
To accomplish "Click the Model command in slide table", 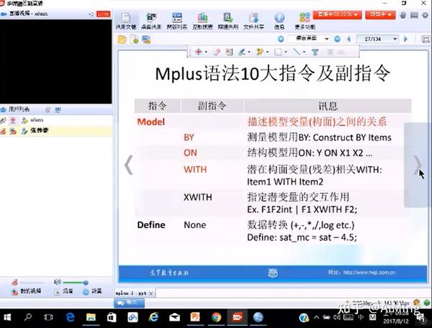I will 151,122.
